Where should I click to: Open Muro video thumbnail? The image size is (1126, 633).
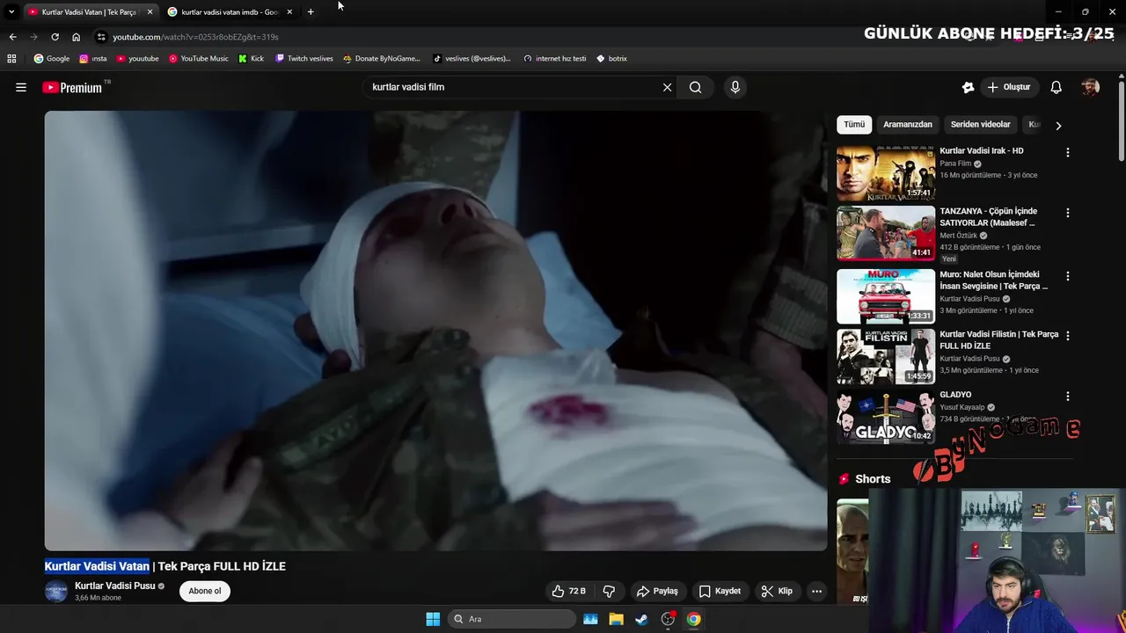[886, 296]
